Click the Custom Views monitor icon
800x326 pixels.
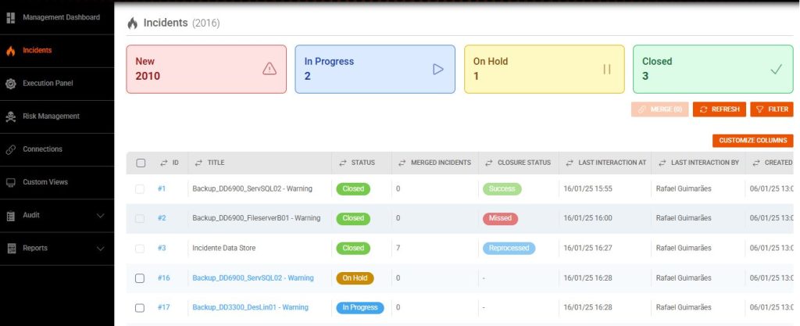(x=11, y=182)
